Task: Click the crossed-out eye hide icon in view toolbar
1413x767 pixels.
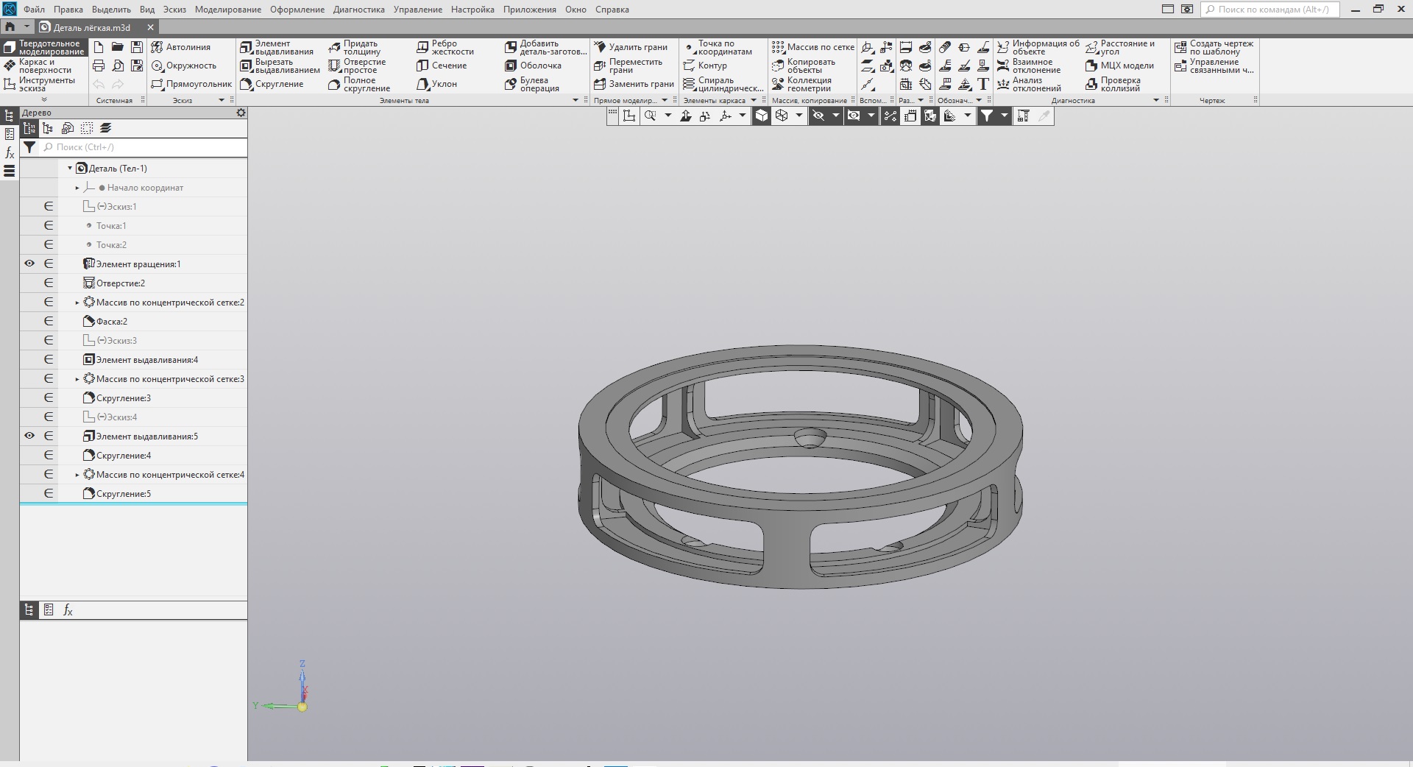Action: pyautogui.click(x=818, y=116)
